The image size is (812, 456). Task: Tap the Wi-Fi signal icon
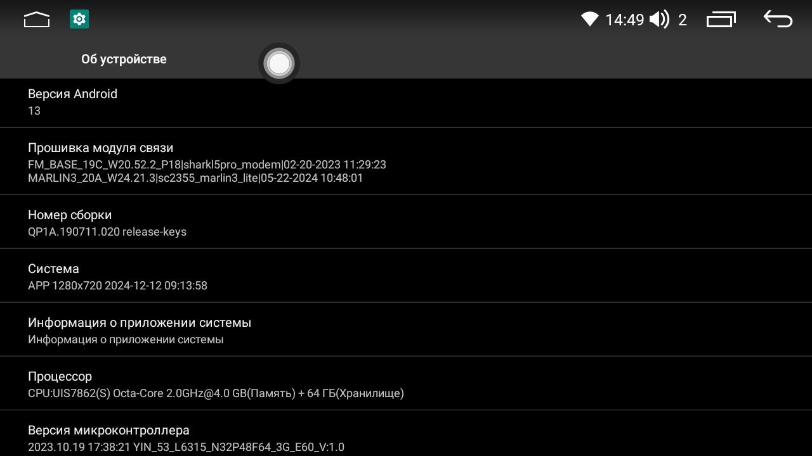point(590,20)
